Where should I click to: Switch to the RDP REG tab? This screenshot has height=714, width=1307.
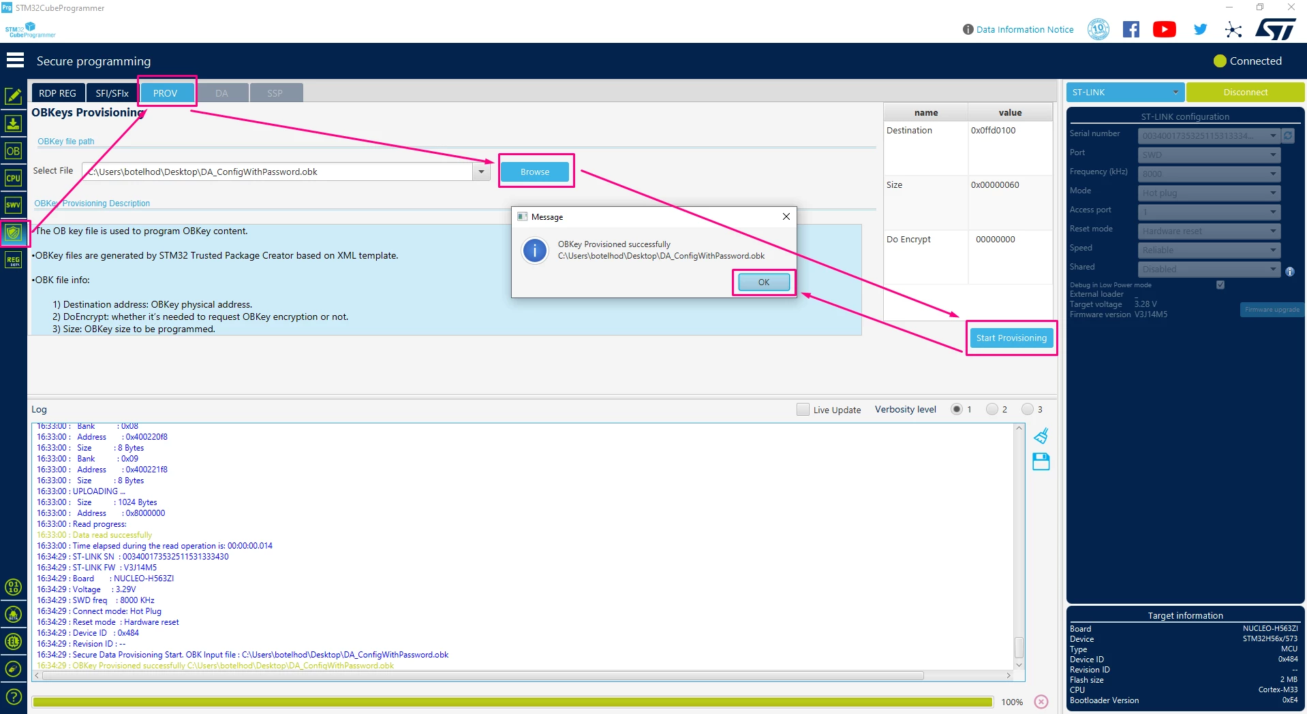point(57,93)
